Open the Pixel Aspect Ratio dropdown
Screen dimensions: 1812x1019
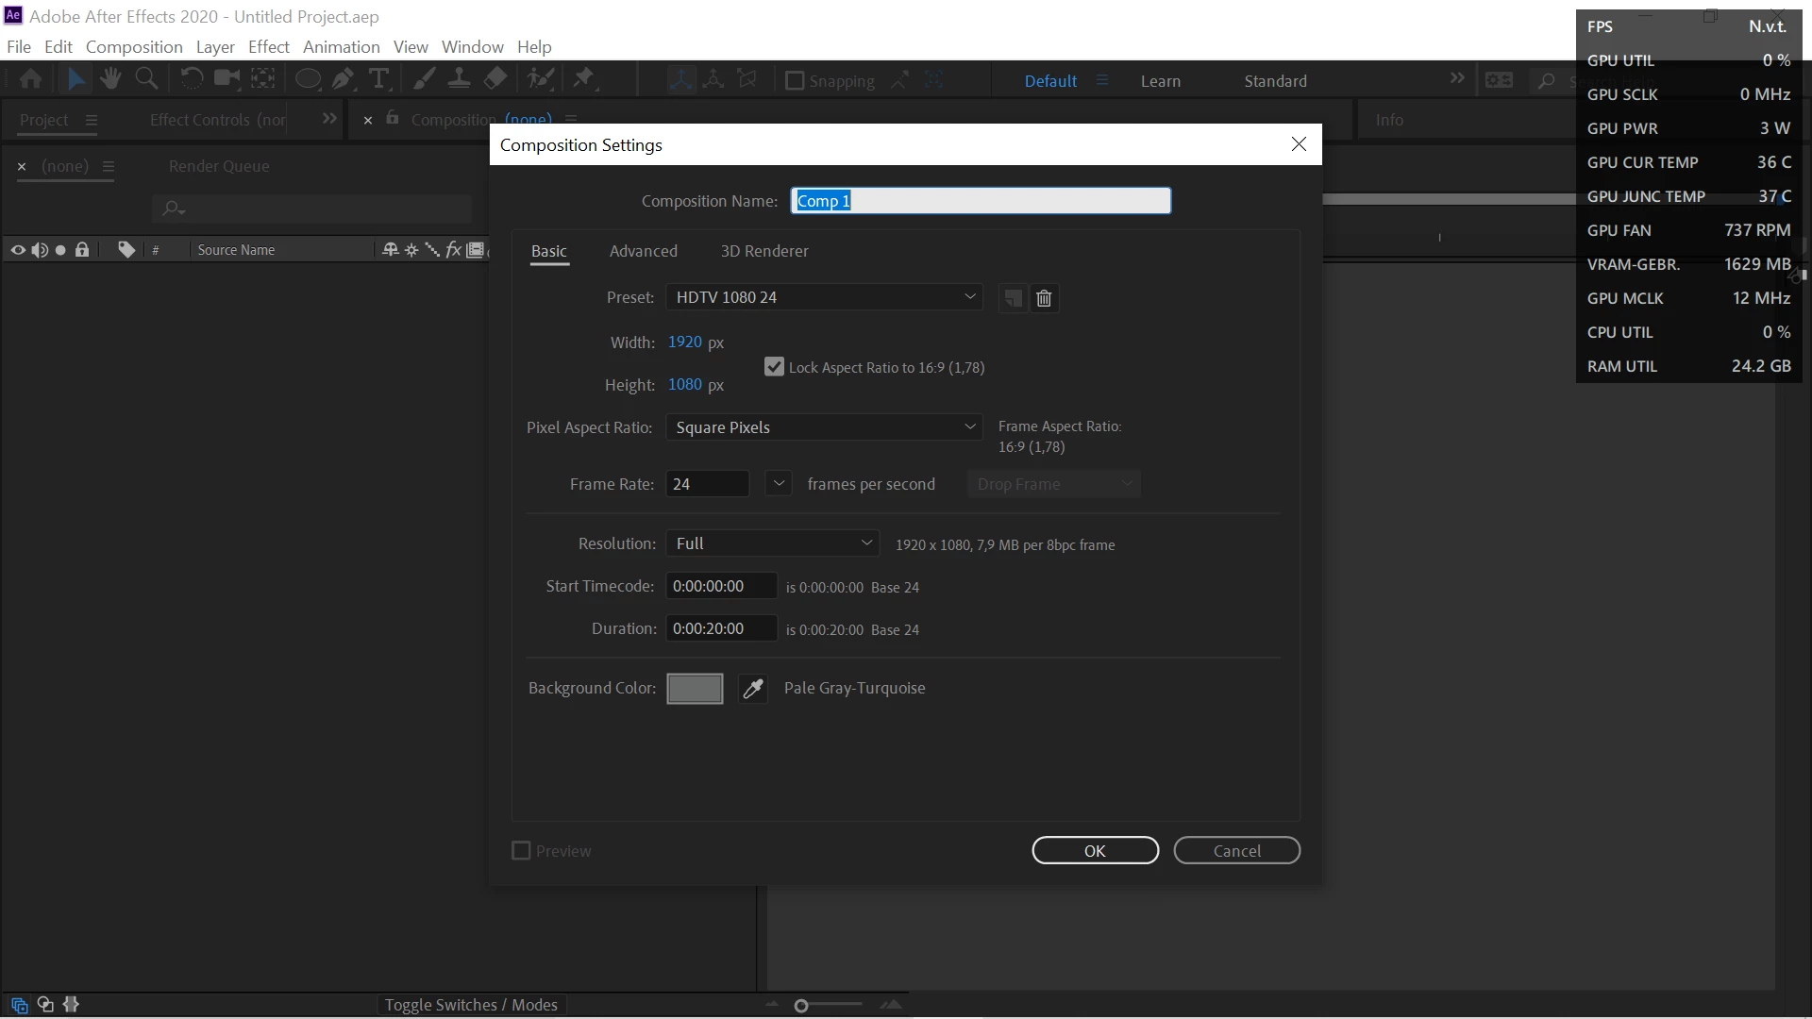(824, 427)
